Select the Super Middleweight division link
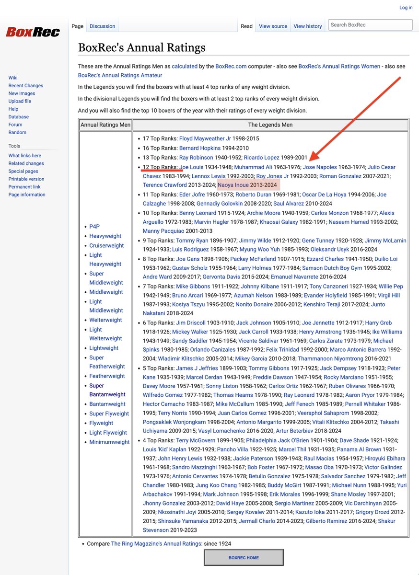The width and height of the screenshot is (419, 575). pyautogui.click(x=106, y=278)
